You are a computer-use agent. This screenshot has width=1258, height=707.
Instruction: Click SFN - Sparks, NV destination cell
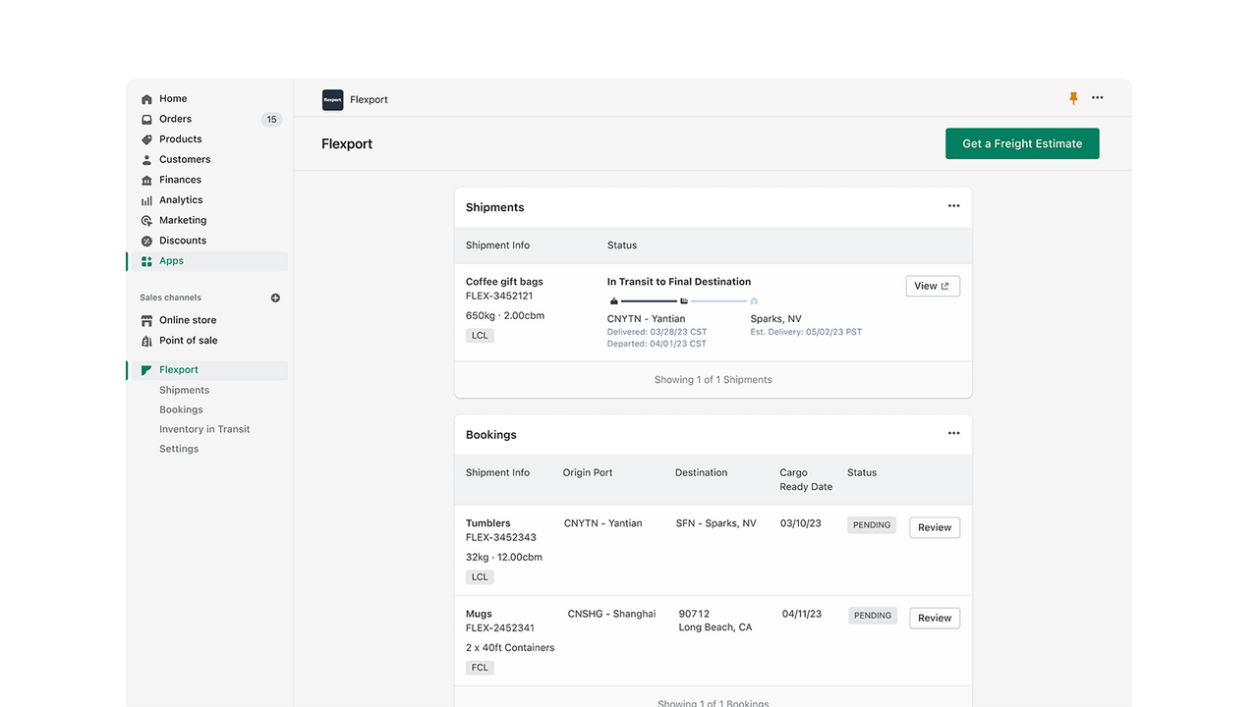(716, 523)
